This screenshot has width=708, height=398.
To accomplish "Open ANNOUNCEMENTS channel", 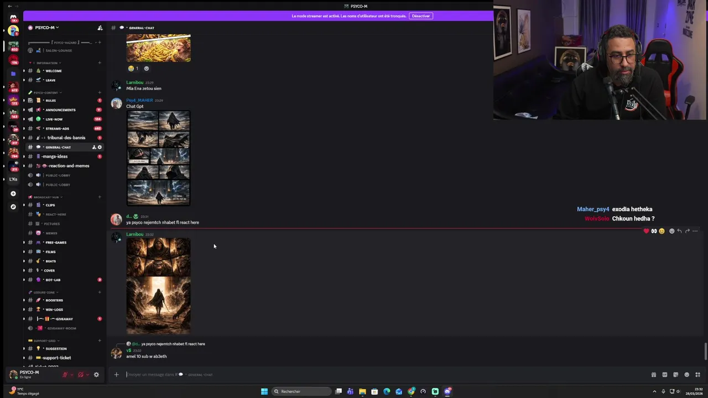I will click(65, 110).
